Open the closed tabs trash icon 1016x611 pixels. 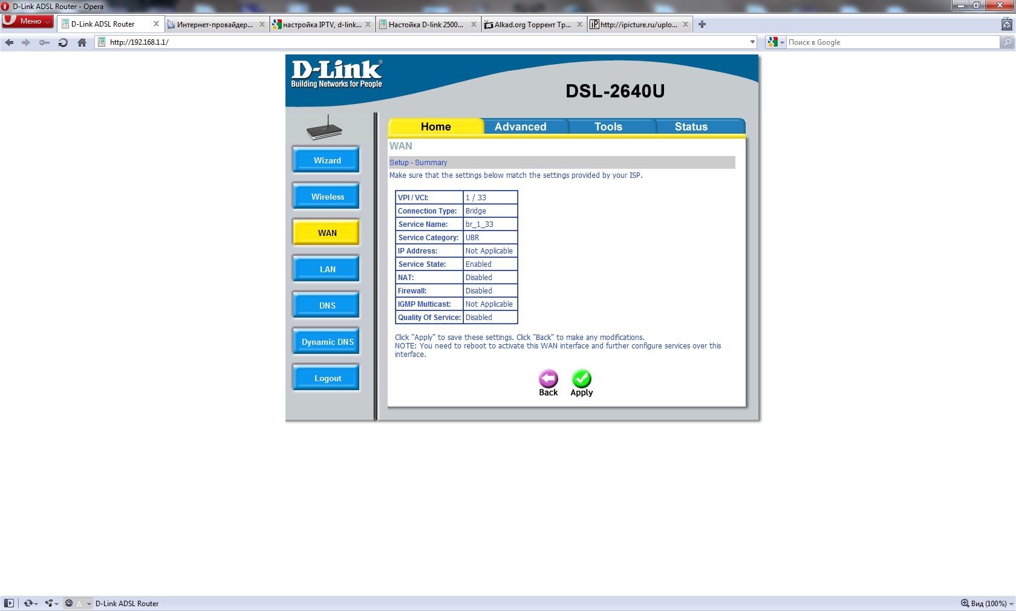pos(1006,24)
